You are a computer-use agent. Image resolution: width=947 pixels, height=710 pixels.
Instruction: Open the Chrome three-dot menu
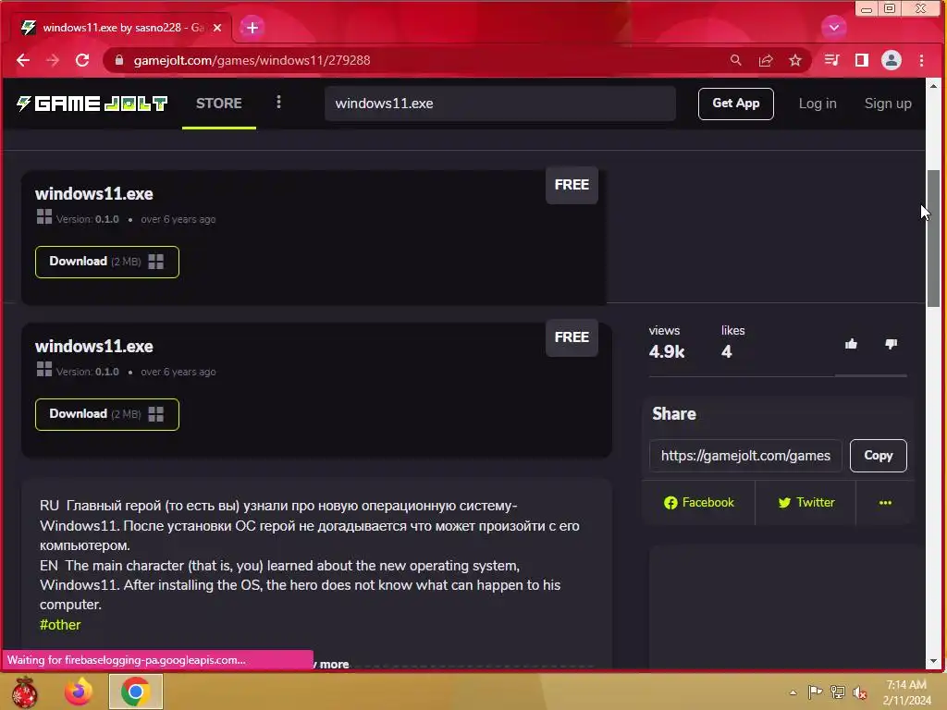point(921,60)
